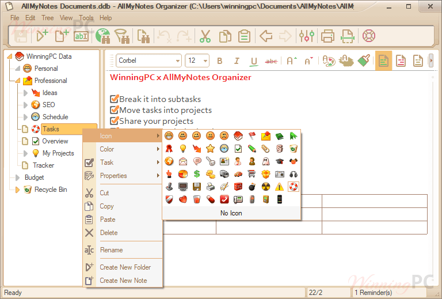Image resolution: width=442 pixels, height=299 pixels.
Task: Expand the Recycle Bin node
Action: pos(17,190)
